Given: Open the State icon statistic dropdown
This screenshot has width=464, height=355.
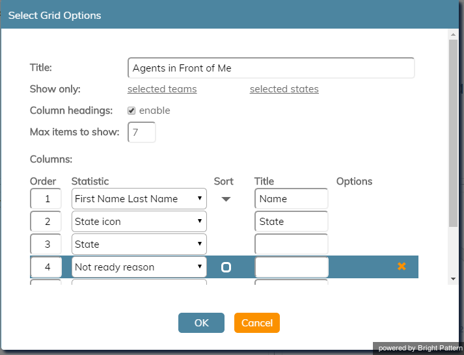Looking at the screenshot, I should (139, 222).
